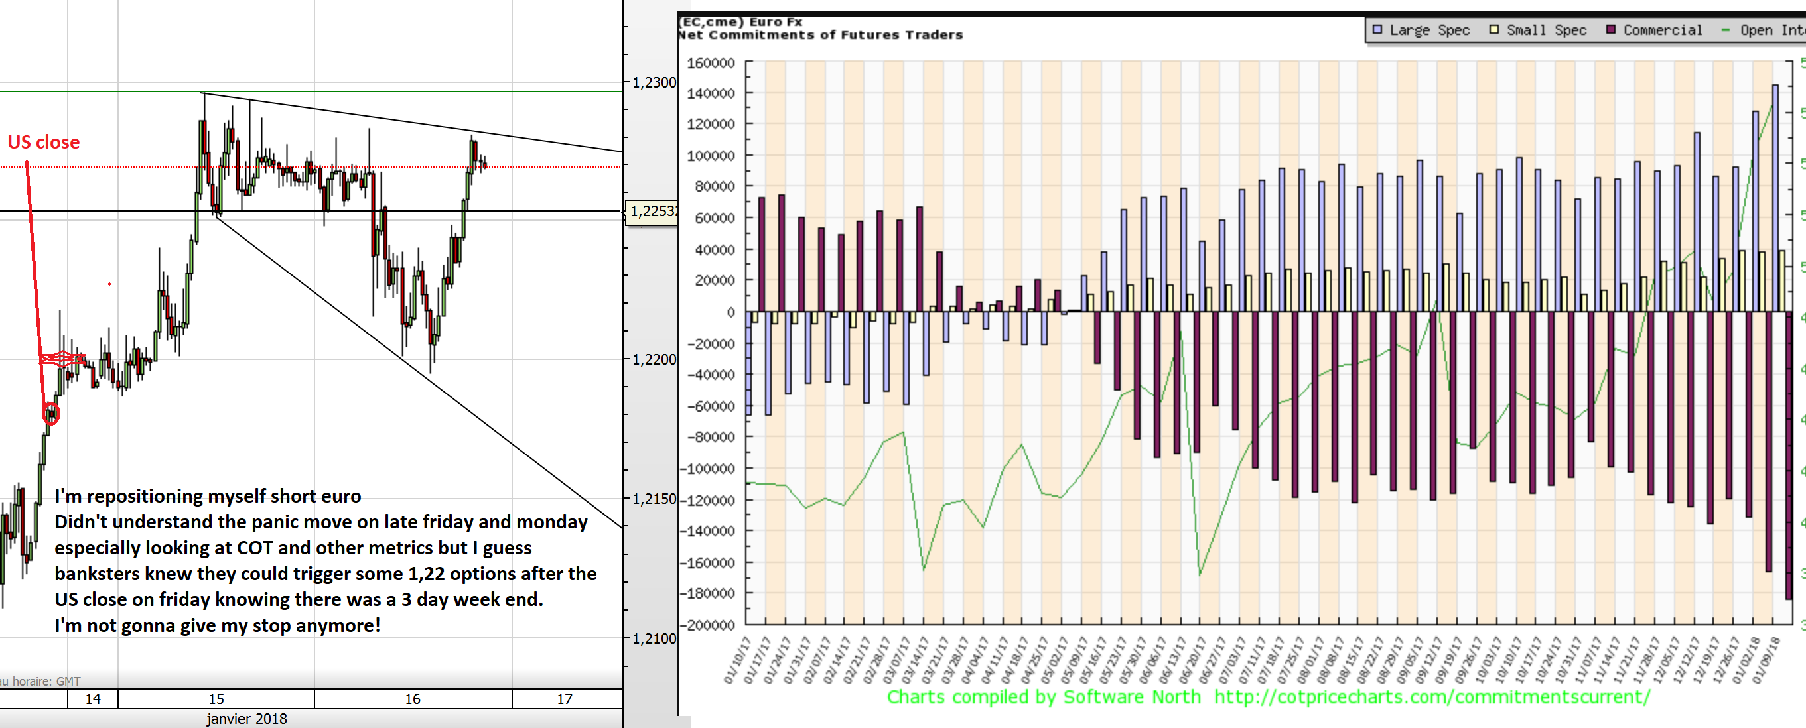Image resolution: width=1806 pixels, height=728 pixels.
Task: Click the green Open Interest legend dash
Action: (1725, 30)
